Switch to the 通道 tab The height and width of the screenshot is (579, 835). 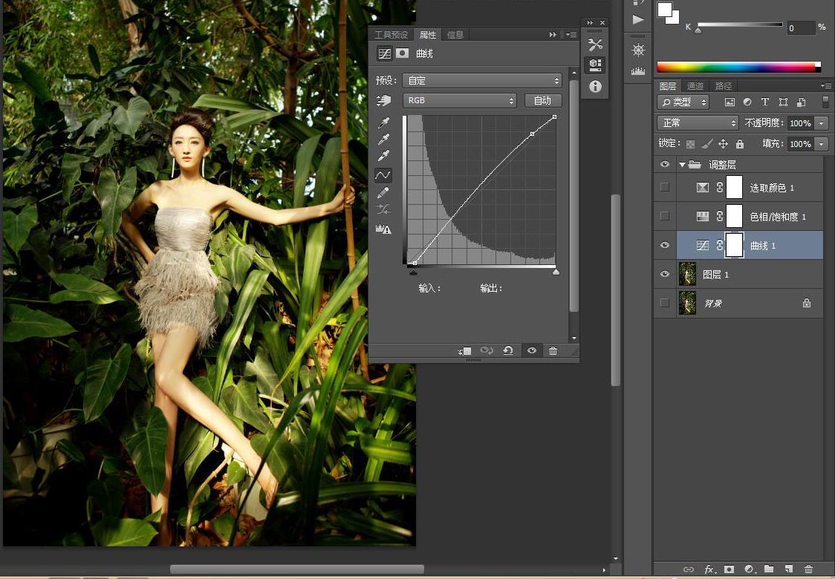coord(695,86)
